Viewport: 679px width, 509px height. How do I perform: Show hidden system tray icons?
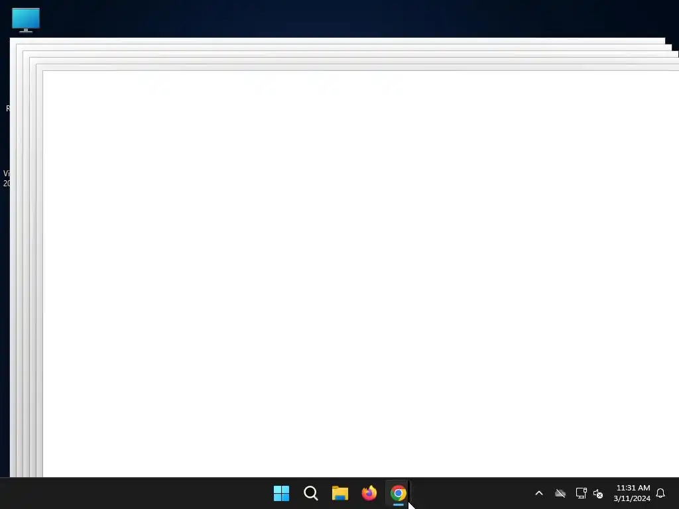539,493
